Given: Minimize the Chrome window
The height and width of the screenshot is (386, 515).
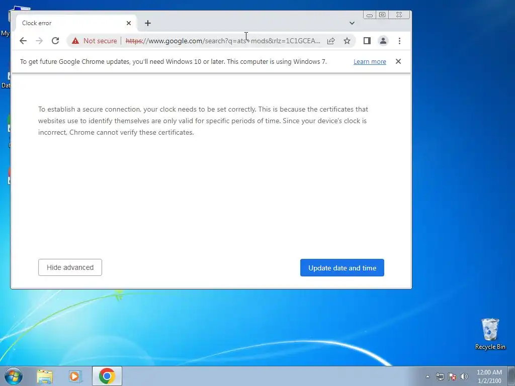Looking at the screenshot, I should point(370,15).
